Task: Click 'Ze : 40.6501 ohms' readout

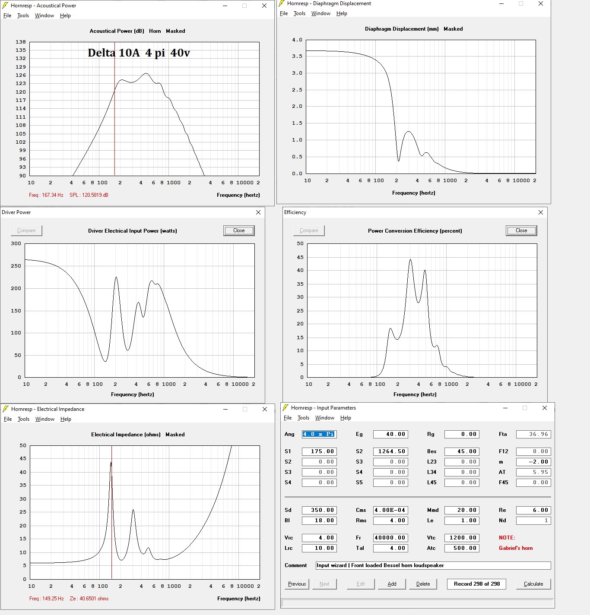Action: click(89, 599)
